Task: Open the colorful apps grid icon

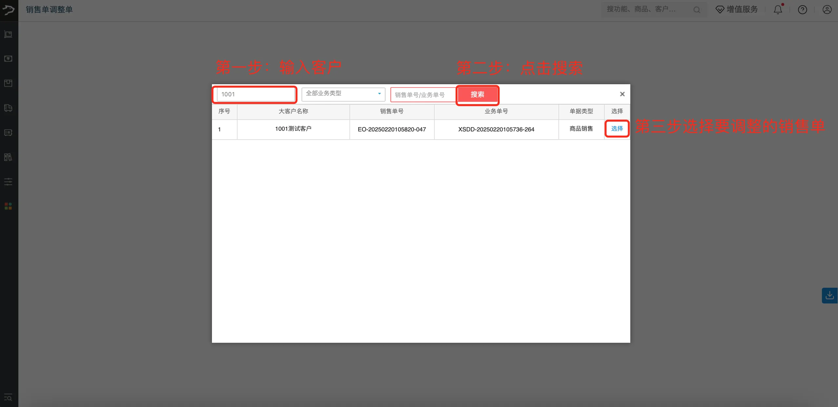Action: 8,206
